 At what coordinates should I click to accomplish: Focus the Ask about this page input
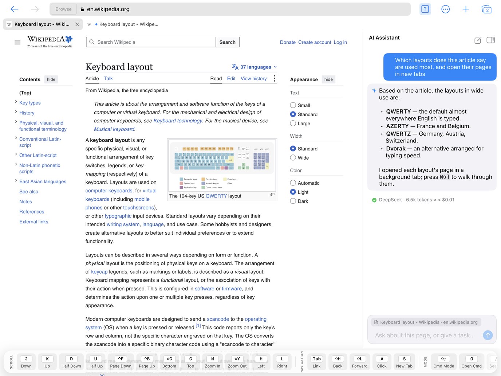pyautogui.click(x=425, y=335)
